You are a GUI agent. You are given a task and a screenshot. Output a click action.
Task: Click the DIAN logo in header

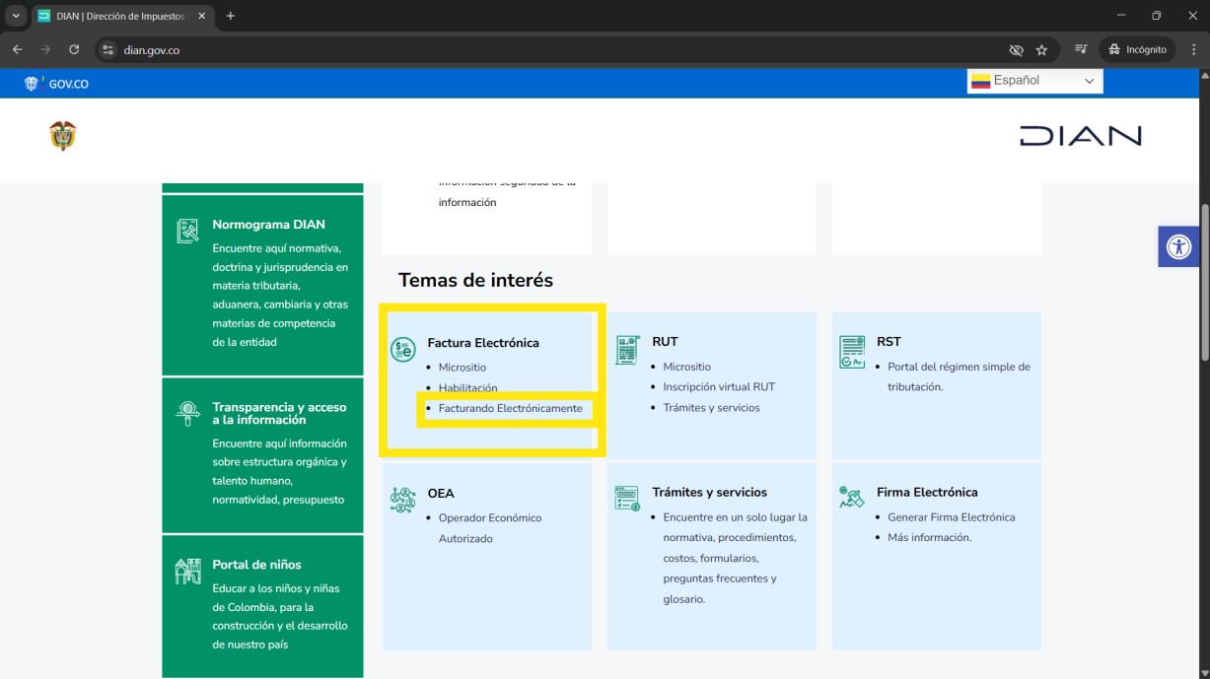click(1080, 136)
